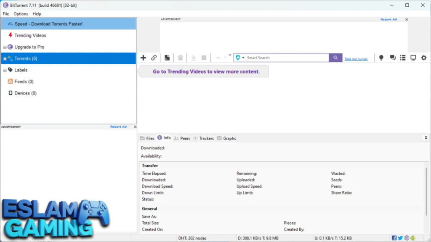Screen dimensions: 431x242
Task: Start torrent download arrow icon
Action: (194, 58)
